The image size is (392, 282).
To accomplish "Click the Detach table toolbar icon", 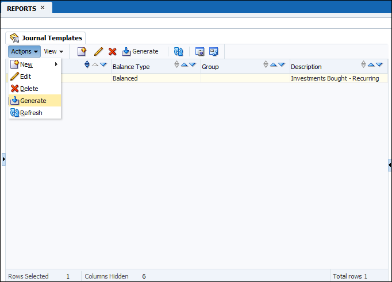I will point(199,52).
